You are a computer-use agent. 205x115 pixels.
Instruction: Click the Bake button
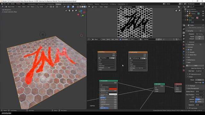[x=195, y=65]
